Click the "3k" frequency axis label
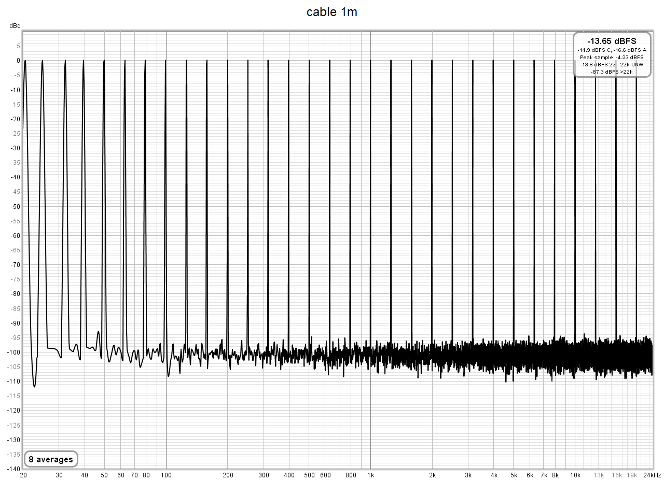 tap(468, 475)
